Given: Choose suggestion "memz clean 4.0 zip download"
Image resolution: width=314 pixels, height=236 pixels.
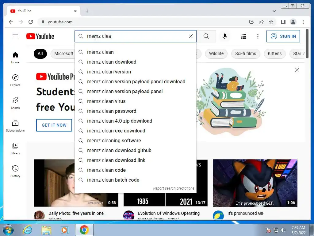Looking at the screenshot, I should click(135, 121).
